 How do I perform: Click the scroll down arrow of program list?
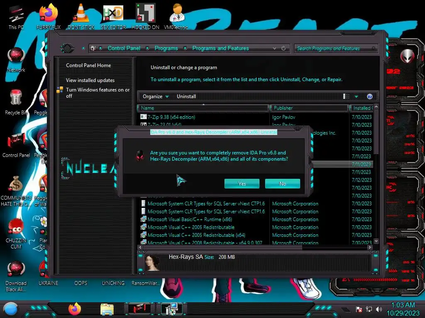point(376,241)
